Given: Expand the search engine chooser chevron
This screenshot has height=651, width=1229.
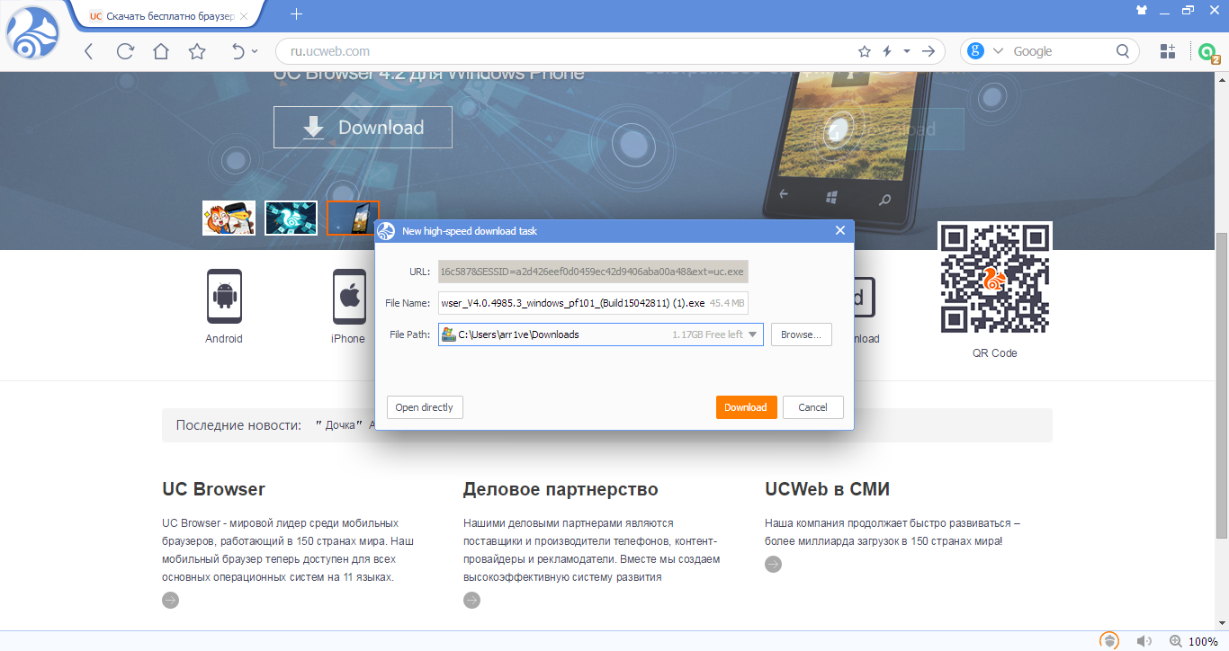Looking at the screenshot, I should (998, 51).
